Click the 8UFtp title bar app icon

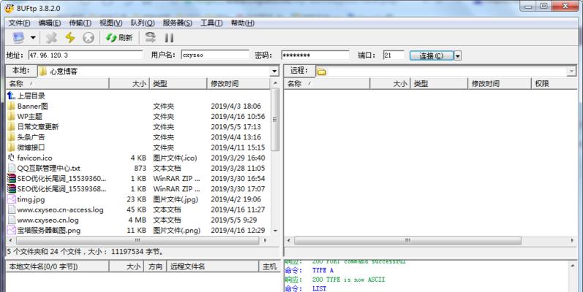[x=9, y=8]
